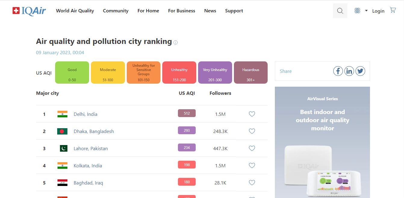
Task: Favorite Delhi with heart icon
Action: tap(252, 114)
